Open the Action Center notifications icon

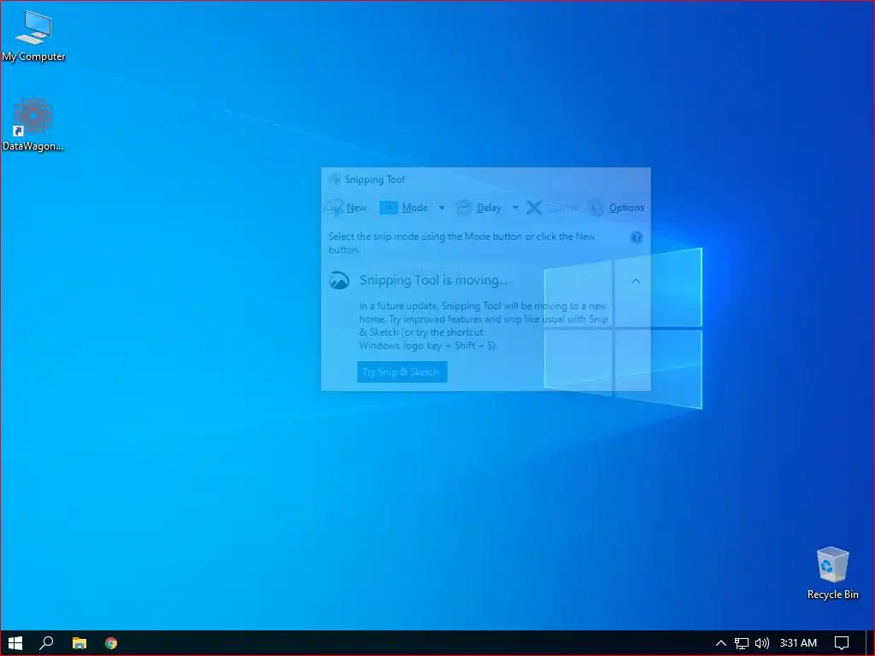click(842, 643)
